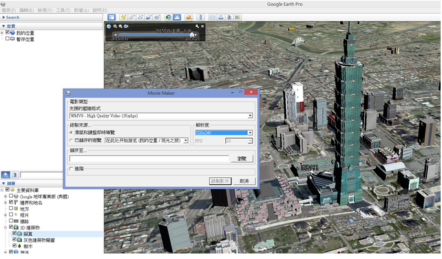Open 新增(A) menu
442x259 pixels.
81,10
